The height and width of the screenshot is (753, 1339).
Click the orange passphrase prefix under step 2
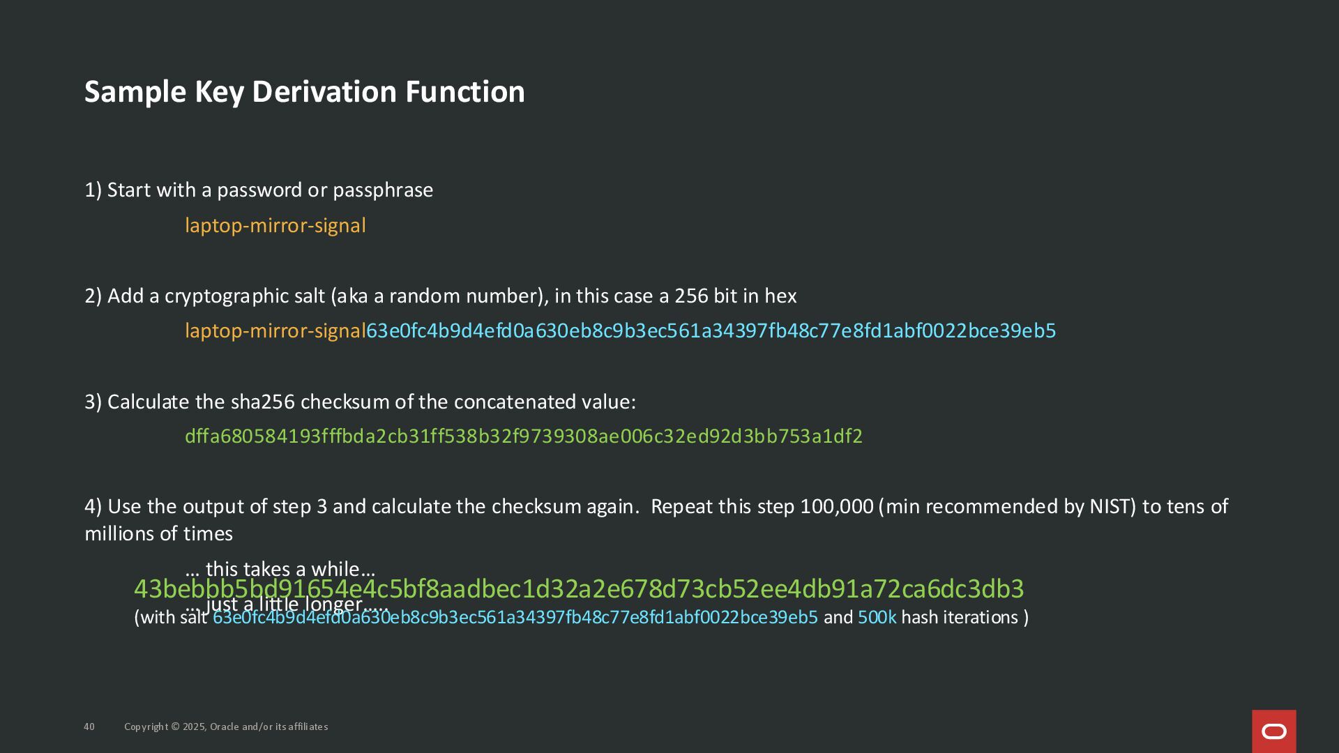click(x=275, y=330)
